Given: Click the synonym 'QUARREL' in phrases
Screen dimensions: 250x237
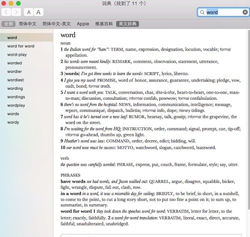Looking at the screenshot, I should (159, 181).
